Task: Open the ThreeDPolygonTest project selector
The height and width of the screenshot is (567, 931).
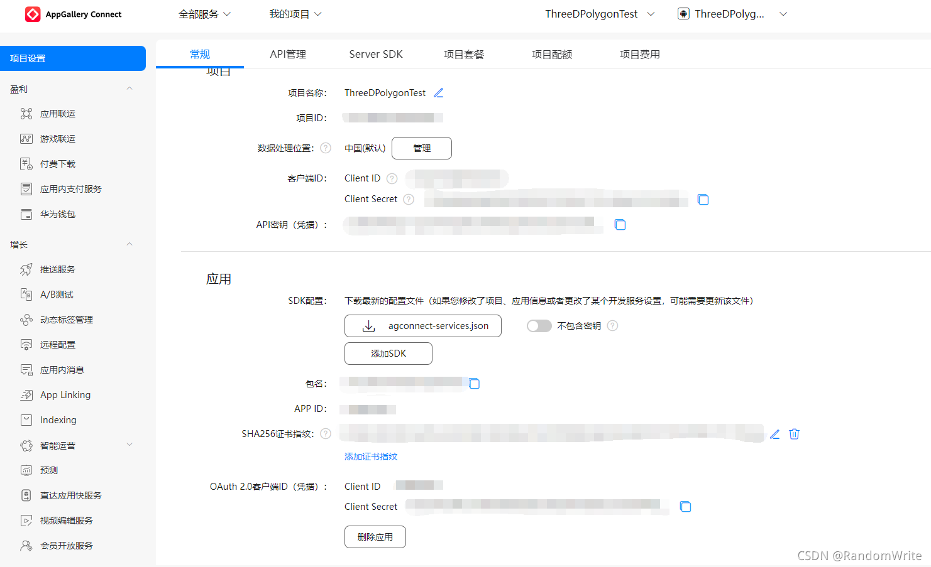Action: 600,14
